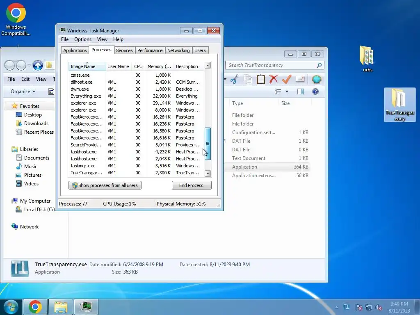Click the Task Manager taskbar button
This screenshot has height=315, width=420.
pos(86,307)
